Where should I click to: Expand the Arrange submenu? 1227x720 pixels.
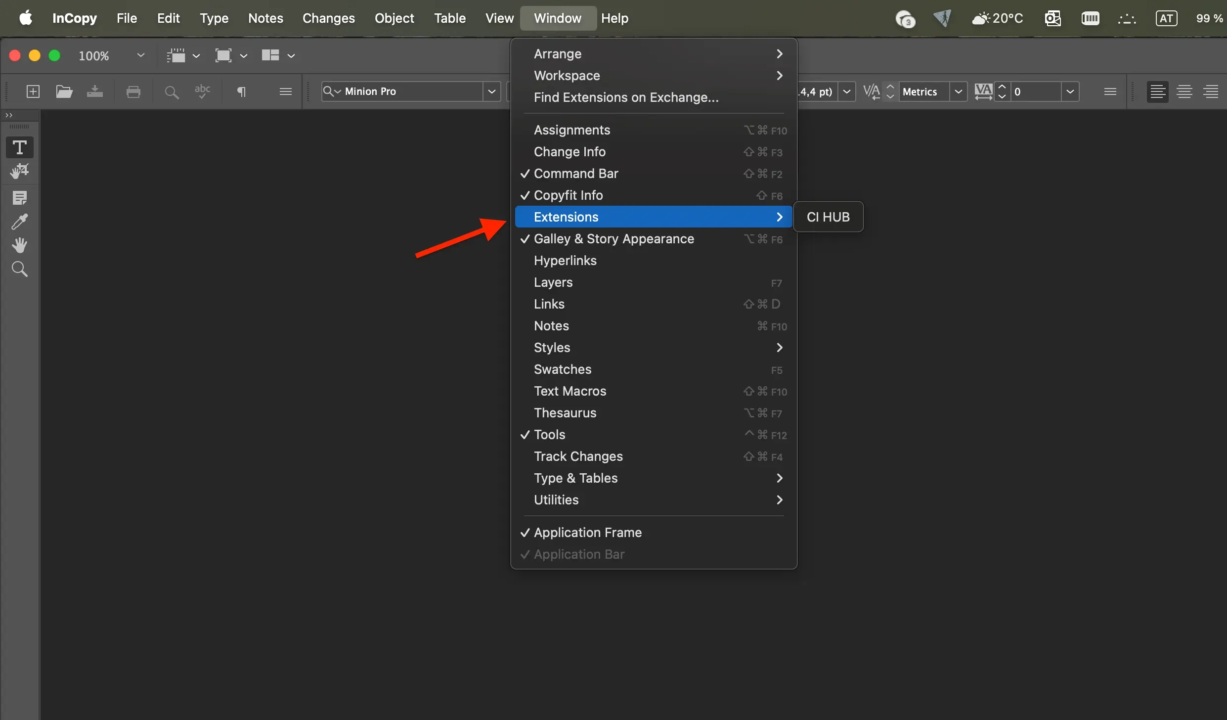(654, 54)
